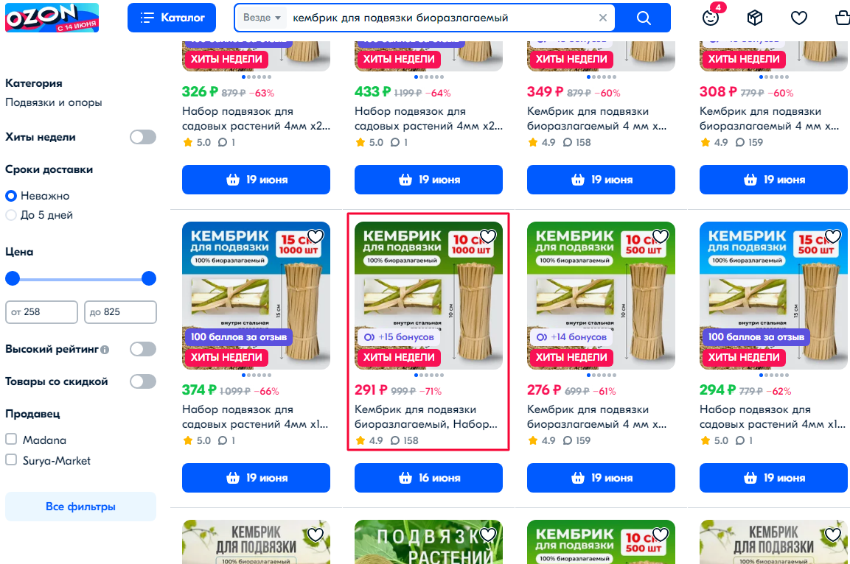Add 291 ₽ kembrik to favorites heart
This screenshot has height=564, width=850.
pos(488,236)
